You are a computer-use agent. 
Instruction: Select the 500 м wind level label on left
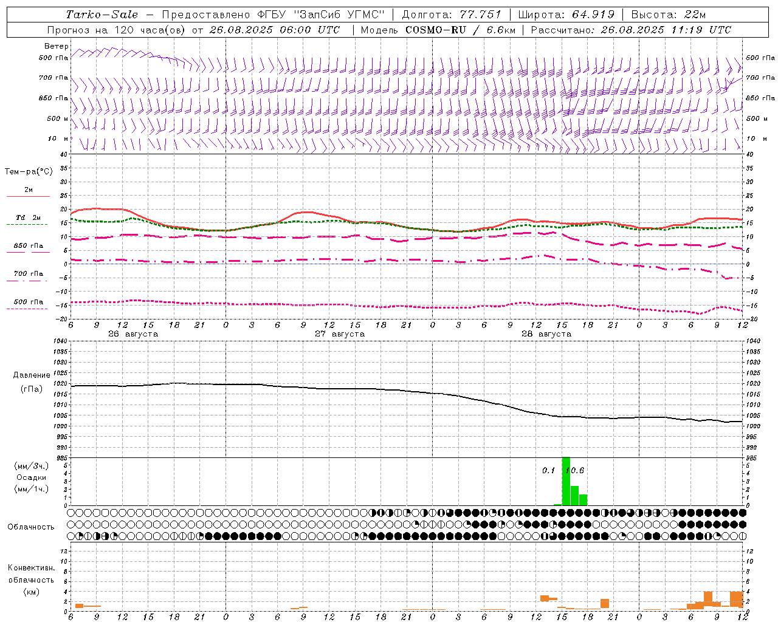tap(58, 118)
